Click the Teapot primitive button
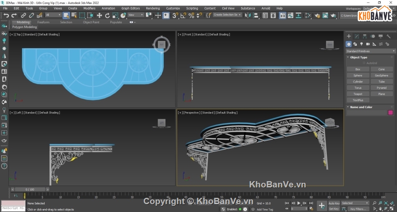Screen dimensions: 397x212 (358, 94)
